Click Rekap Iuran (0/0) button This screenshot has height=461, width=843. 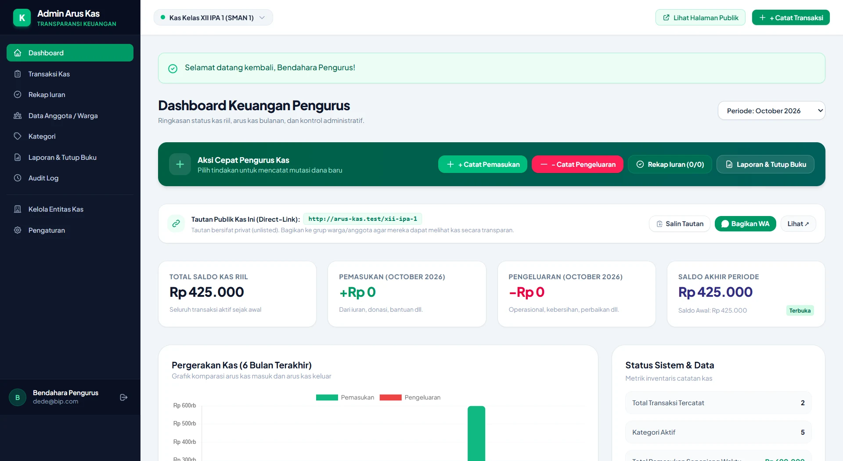pos(670,164)
